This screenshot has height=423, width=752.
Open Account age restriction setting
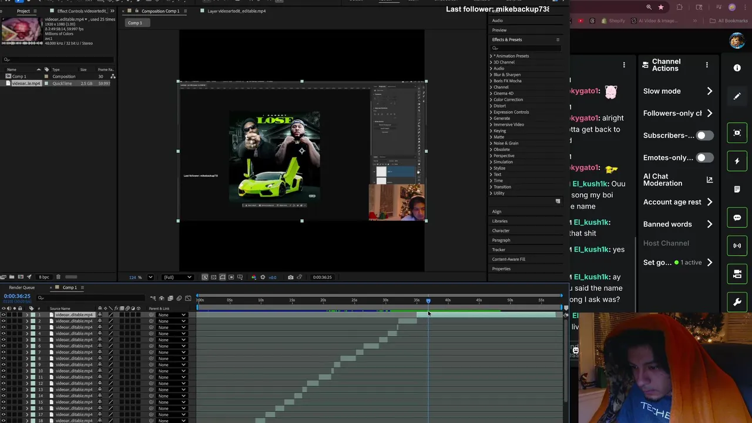tap(677, 202)
